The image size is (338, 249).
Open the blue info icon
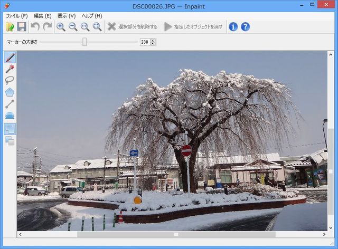(x=233, y=27)
